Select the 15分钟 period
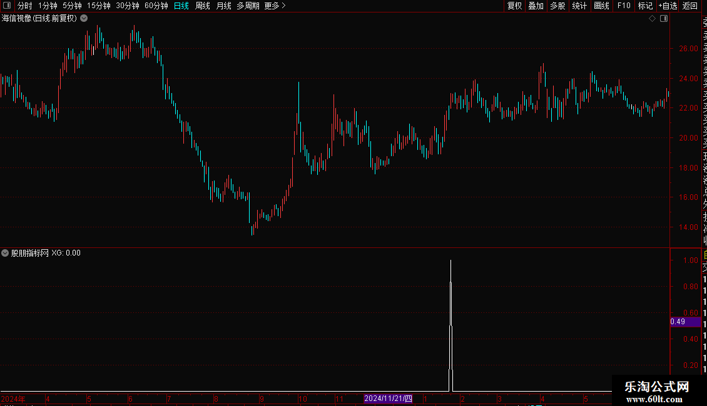This screenshot has height=406, width=707. [99, 6]
